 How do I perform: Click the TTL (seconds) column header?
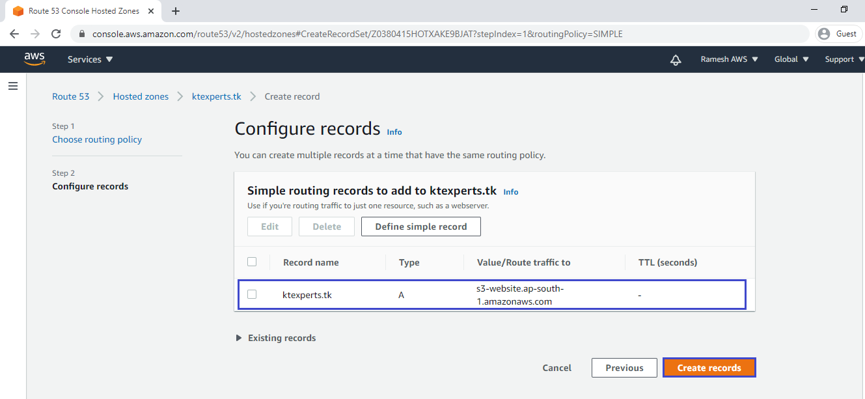[x=668, y=262]
